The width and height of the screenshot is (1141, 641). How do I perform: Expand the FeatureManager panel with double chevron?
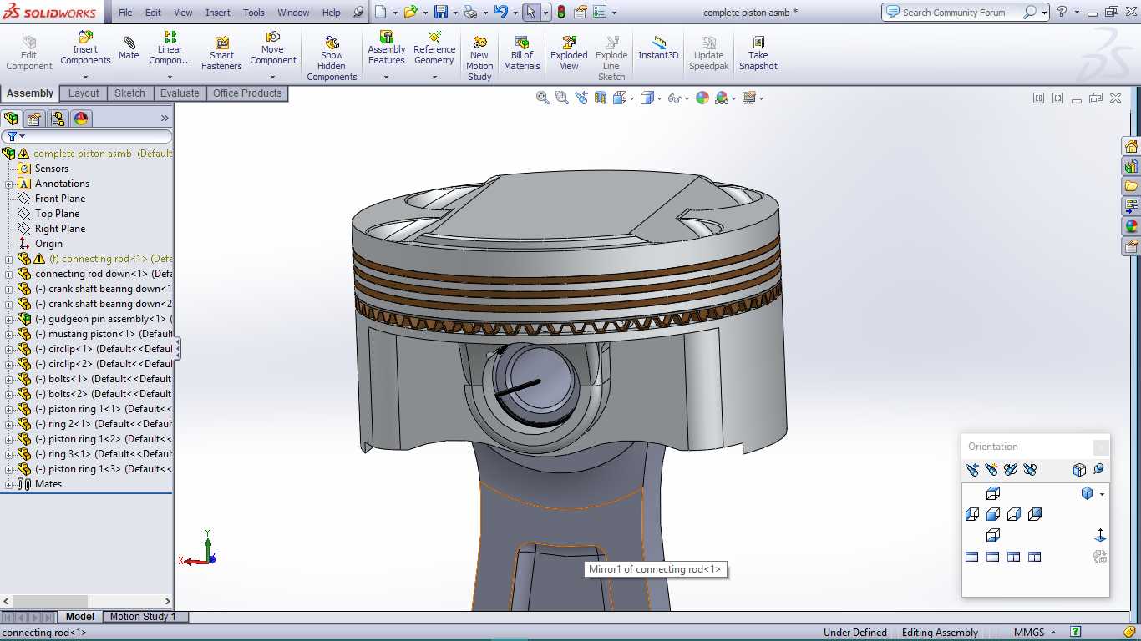click(x=165, y=119)
